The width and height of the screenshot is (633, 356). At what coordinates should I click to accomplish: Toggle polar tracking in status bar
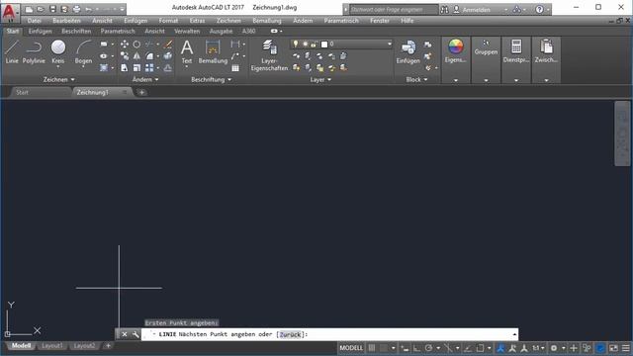point(428,348)
